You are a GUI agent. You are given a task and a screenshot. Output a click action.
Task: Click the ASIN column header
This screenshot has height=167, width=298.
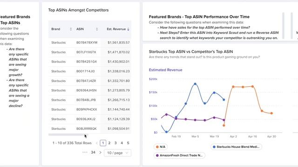[80, 29]
